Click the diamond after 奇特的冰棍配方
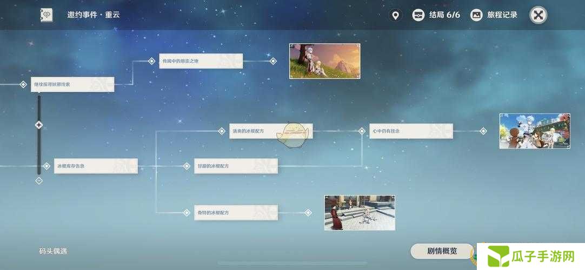Image resolution: width=585 pixels, height=270 pixels. click(308, 213)
